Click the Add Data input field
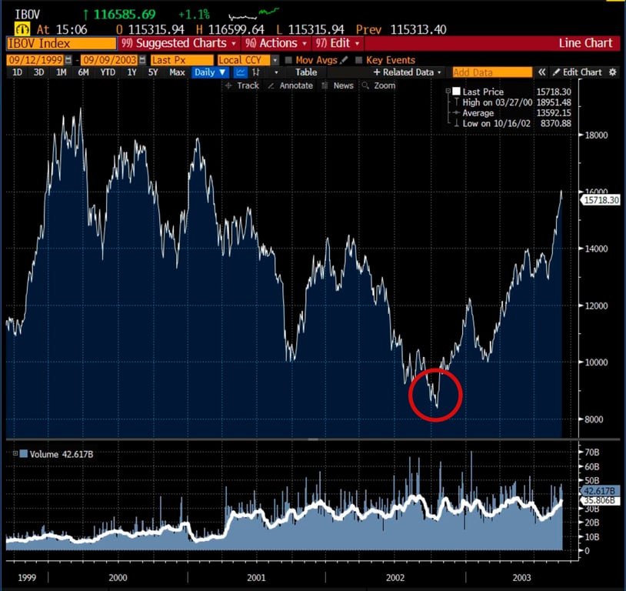Screen dimensions: 626x591 point(492,72)
